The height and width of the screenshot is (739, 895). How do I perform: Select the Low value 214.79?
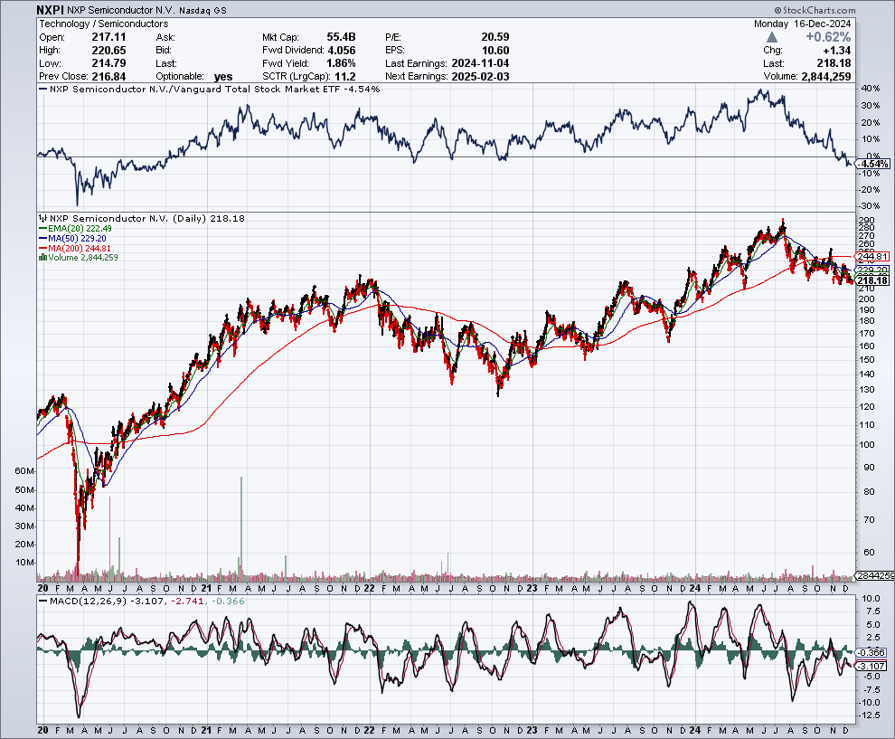tap(109, 63)
